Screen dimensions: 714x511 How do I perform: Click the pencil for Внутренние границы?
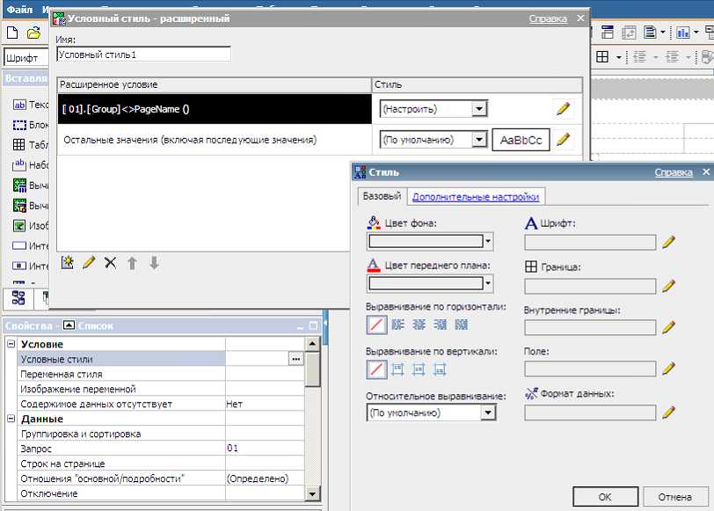click(669, 328)
